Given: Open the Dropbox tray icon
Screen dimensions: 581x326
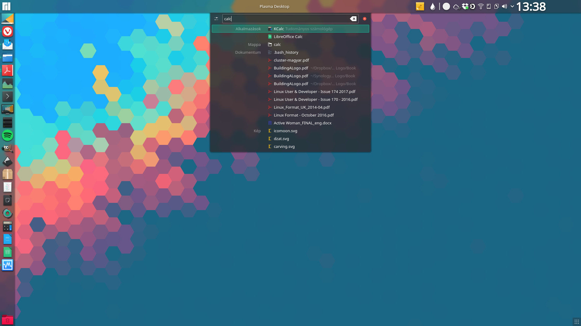Looking at the screenshot, I should coord(465,6).
